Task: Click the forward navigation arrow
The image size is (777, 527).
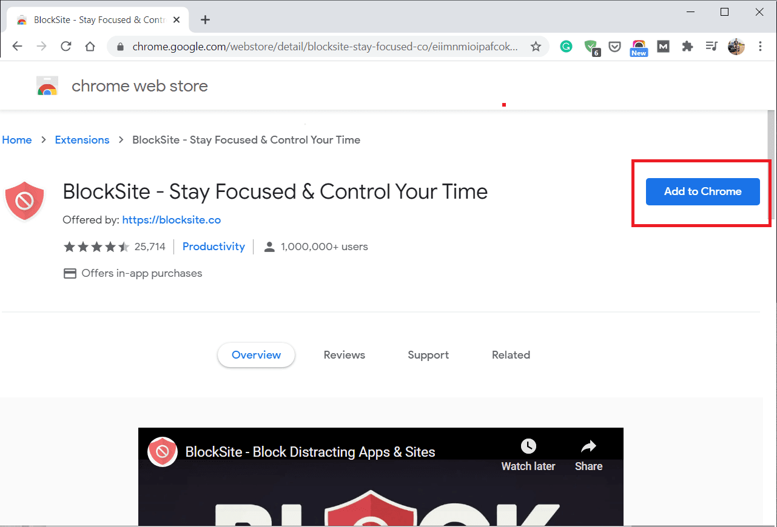Action: click(x=42, y=47)
